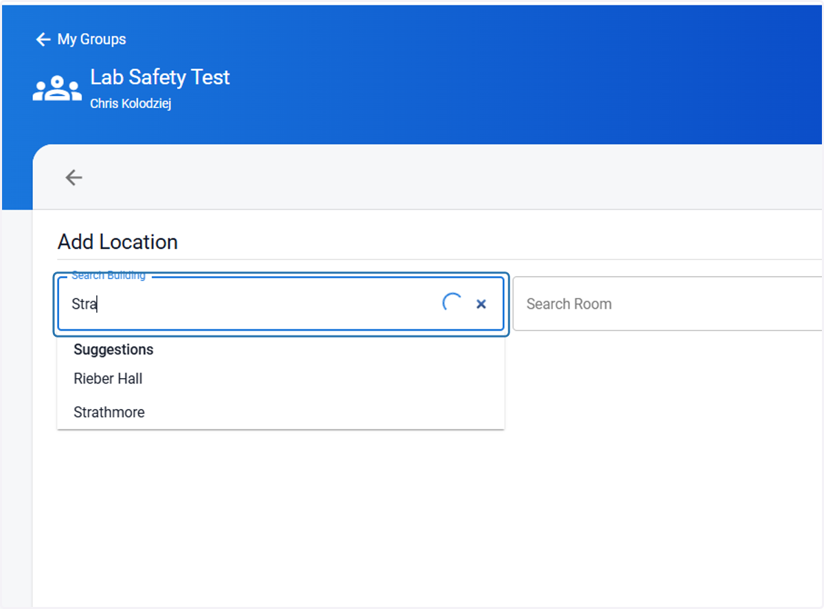Go back to My Groups
The width and height of the screenshot is (824, 609).
(x=81, y=39)
